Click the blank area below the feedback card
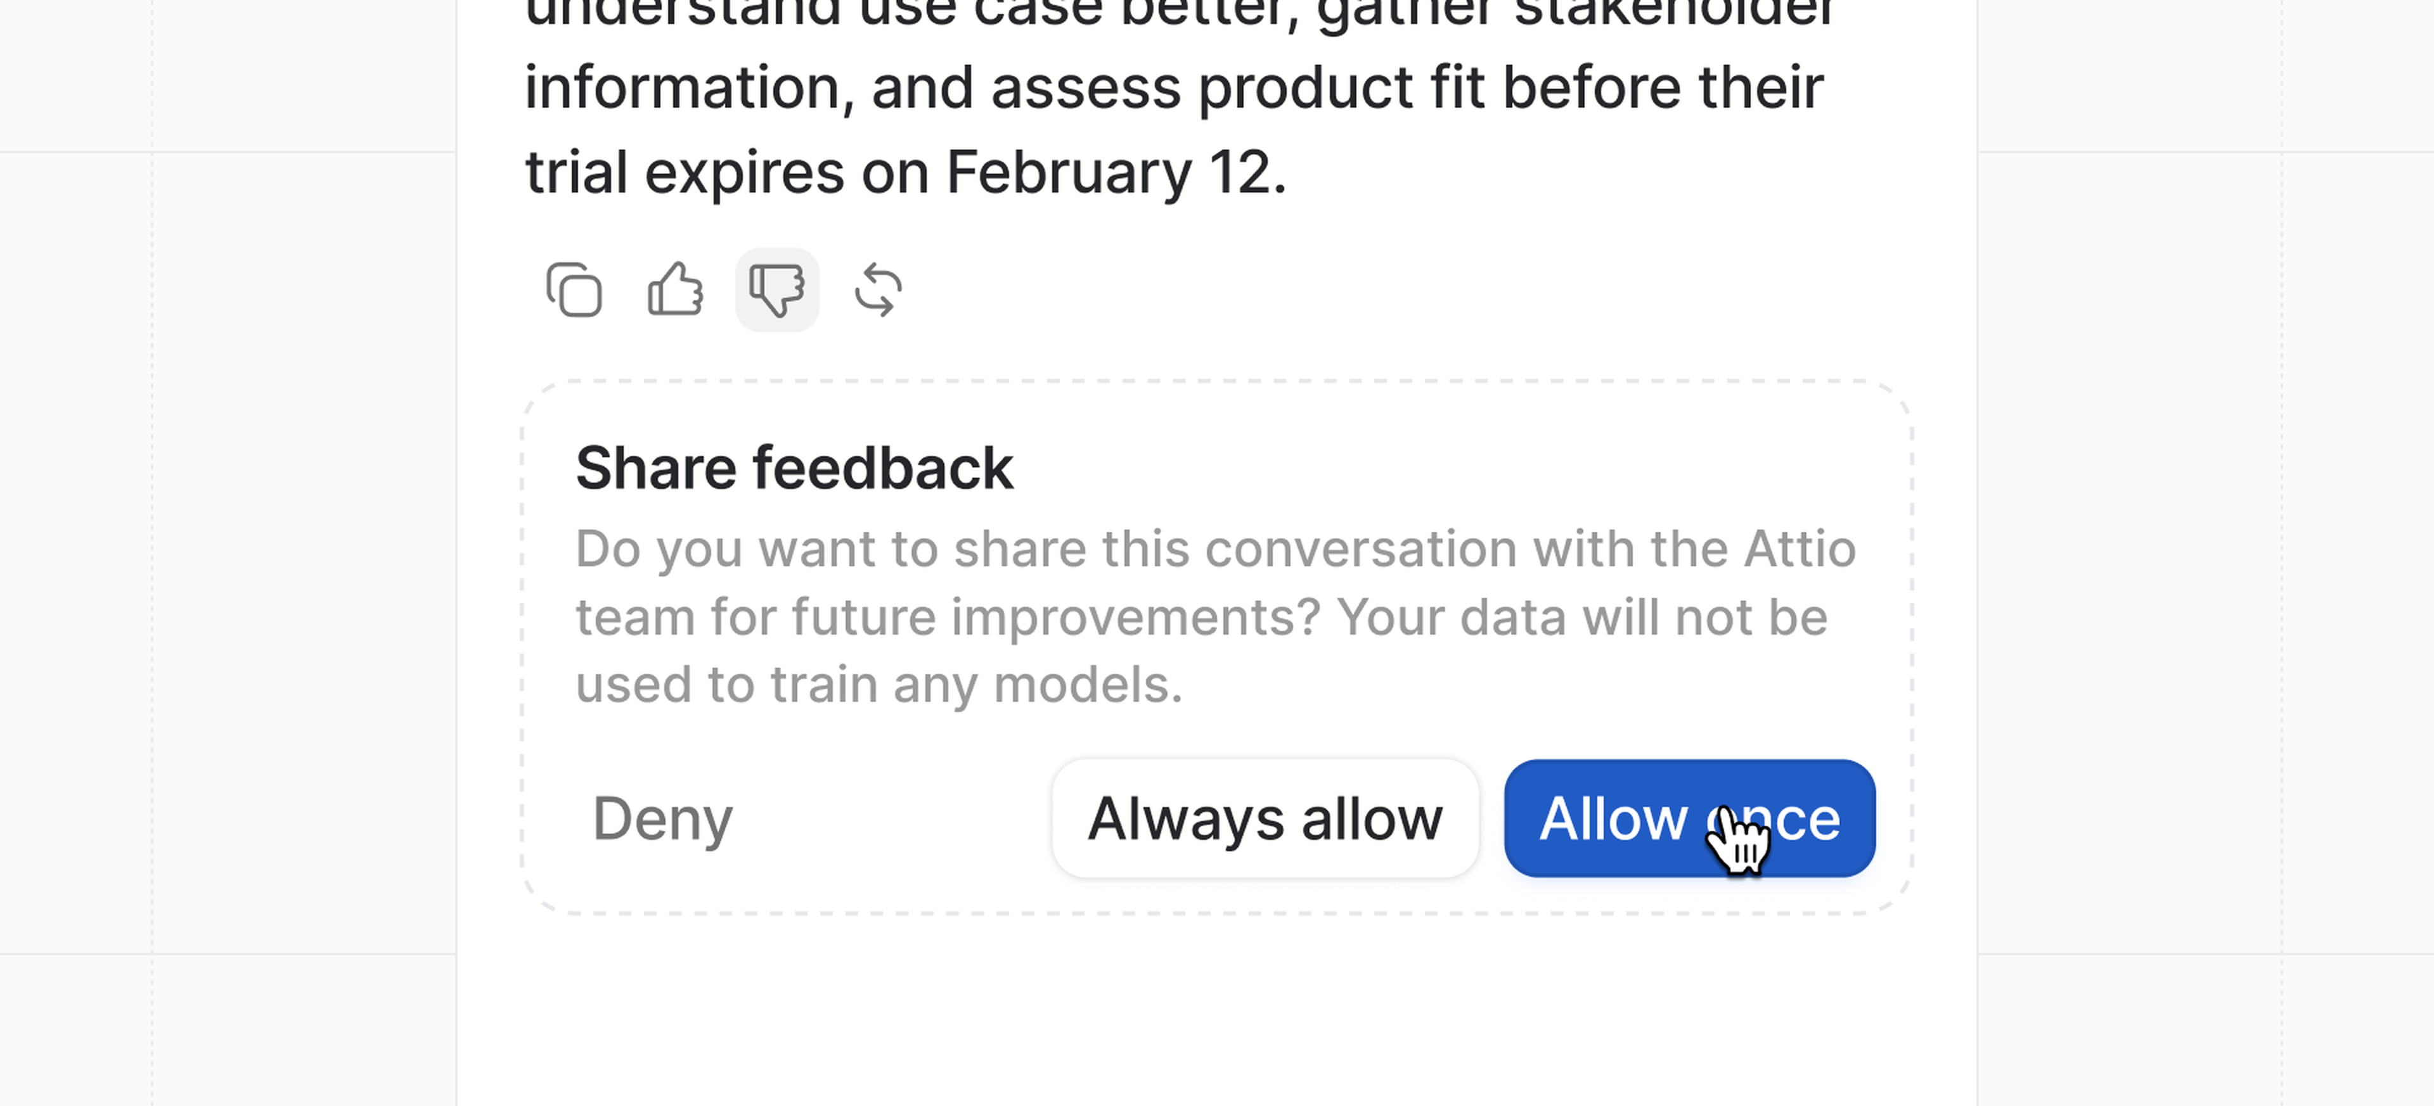This screenshot has height=1106, width=2434. [1217, 1020]
